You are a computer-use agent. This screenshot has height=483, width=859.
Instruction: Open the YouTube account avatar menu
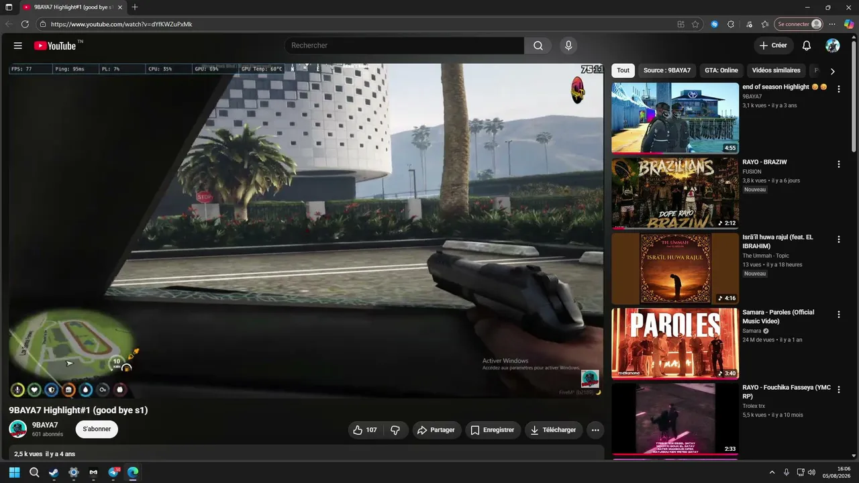click(833, 46)
